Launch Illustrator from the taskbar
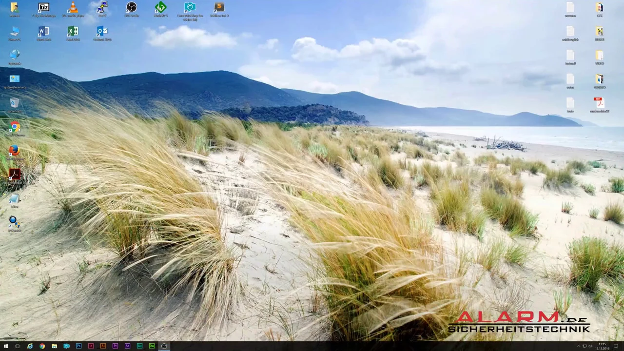 click(103, 346)
